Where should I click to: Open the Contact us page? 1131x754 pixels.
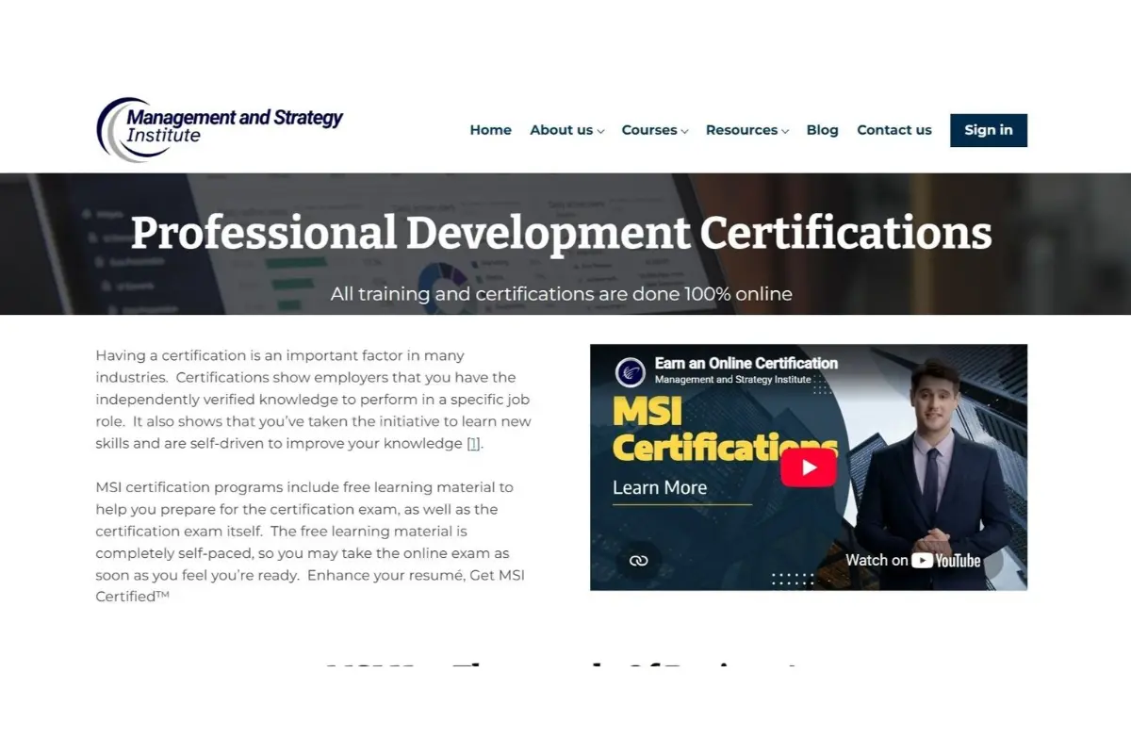[x=893, y=130]
